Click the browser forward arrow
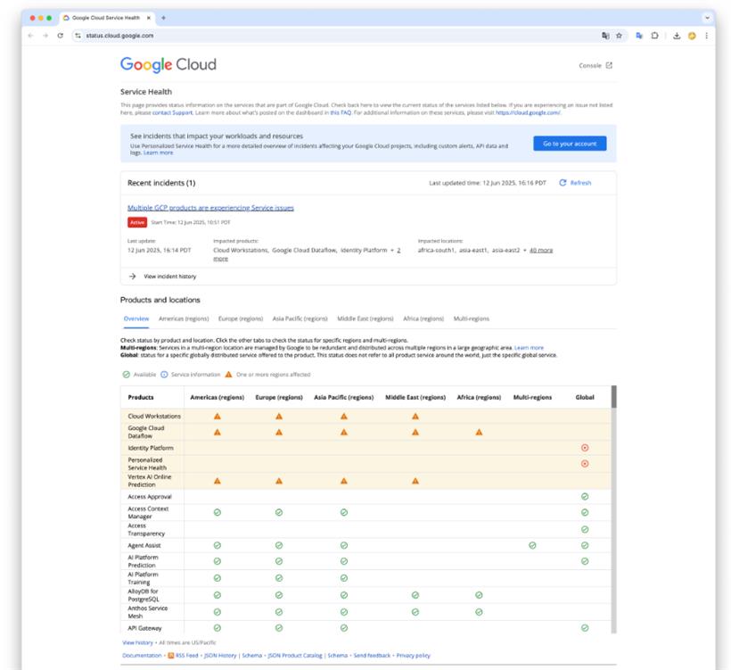 point(45,36)
